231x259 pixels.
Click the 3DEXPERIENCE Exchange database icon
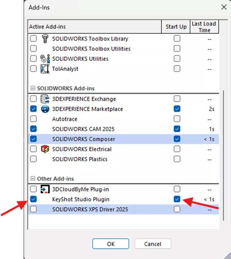pyautogui.click(x=45, y=99)
